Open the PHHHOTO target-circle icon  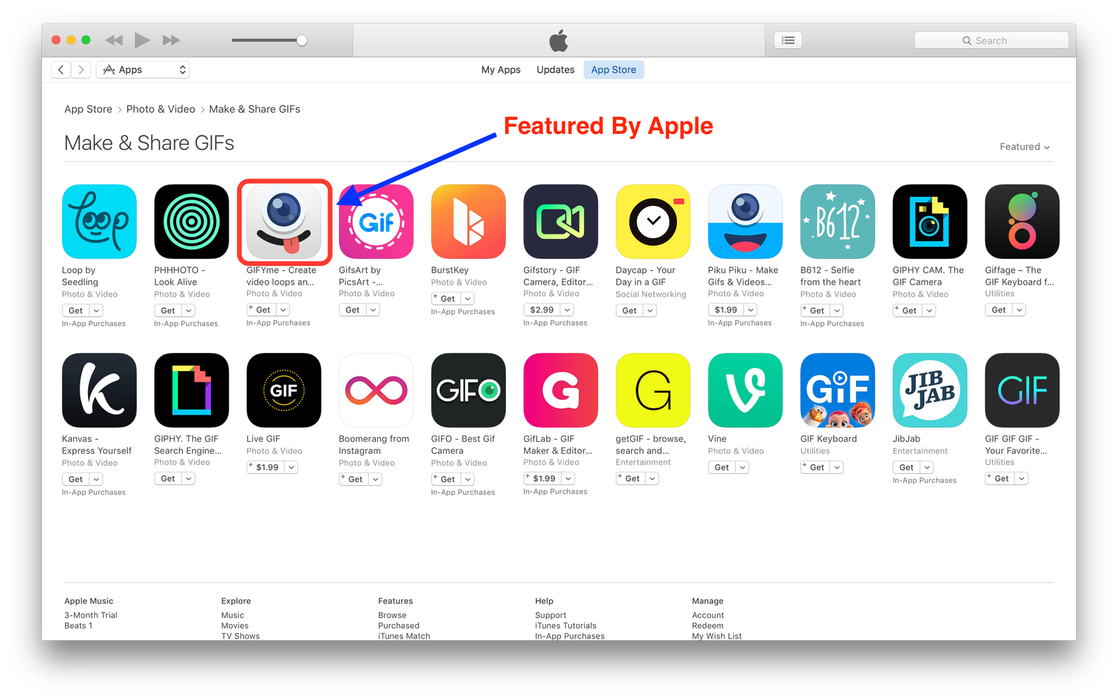coord(191,222)
